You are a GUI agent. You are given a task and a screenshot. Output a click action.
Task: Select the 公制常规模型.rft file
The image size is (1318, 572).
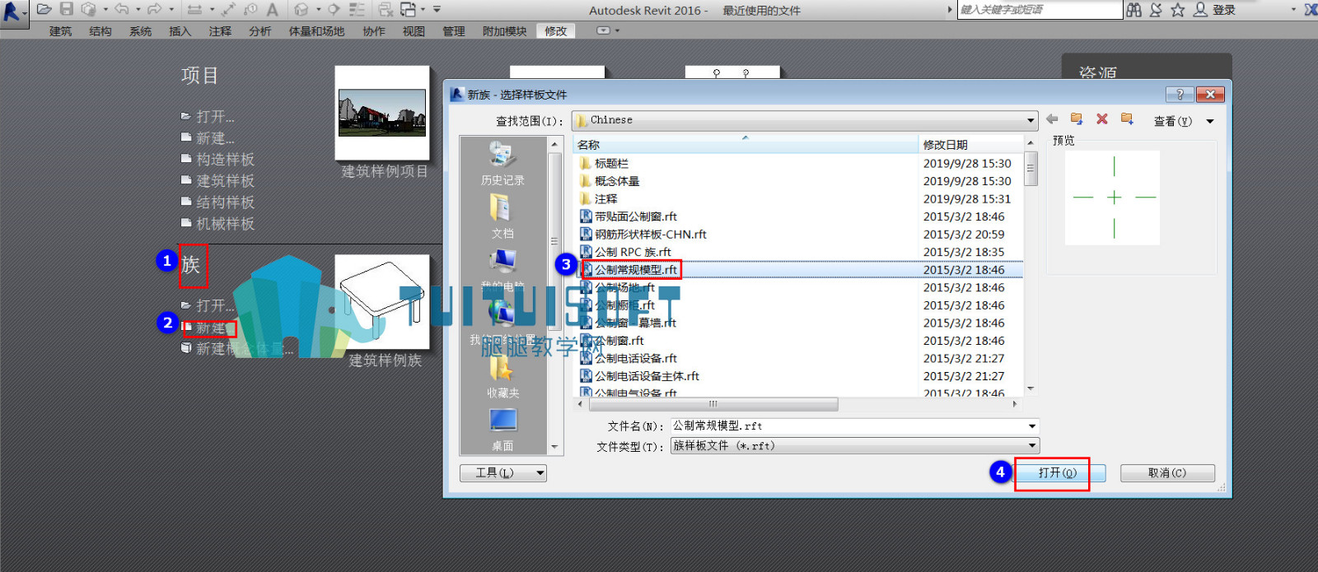click(636, 270)
